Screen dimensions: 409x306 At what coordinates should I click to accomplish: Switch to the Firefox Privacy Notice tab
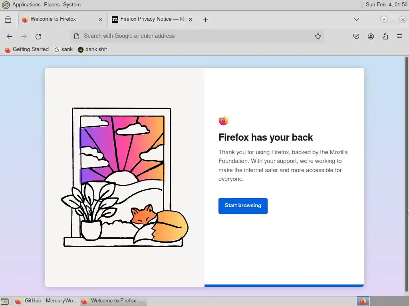[x=153, y=19]
